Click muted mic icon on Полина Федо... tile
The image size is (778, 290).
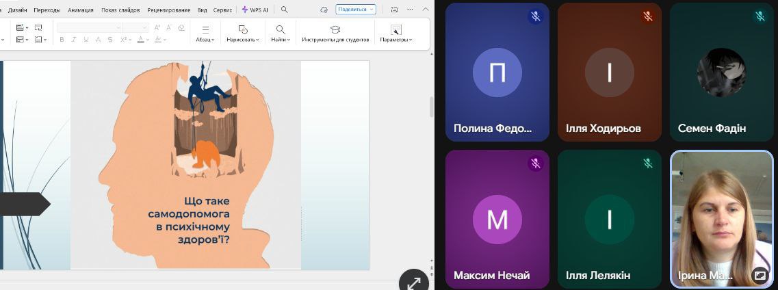point(535,16)
